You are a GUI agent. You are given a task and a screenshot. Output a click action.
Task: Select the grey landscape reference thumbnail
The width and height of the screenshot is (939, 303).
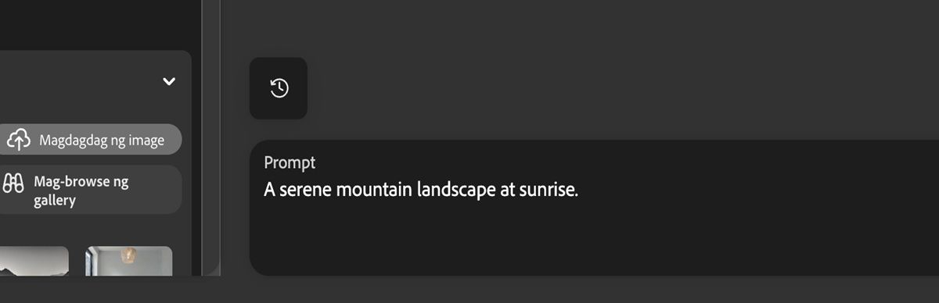point(33,261)
